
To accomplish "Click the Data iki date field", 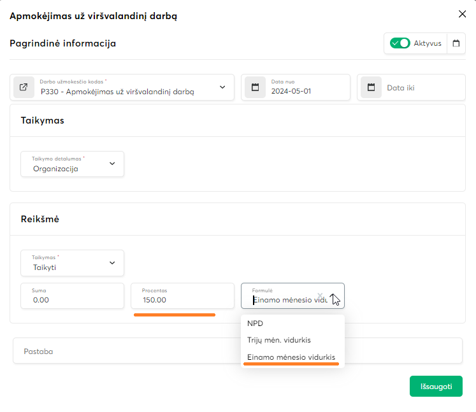I will 421,88.
